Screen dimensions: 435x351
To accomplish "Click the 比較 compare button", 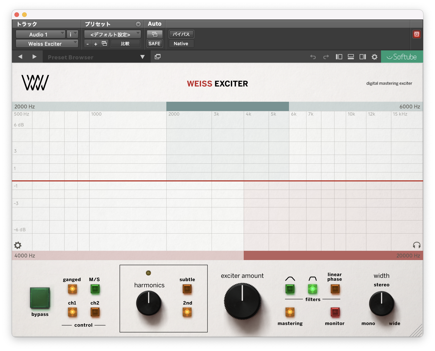I will [x=125, y=44].
